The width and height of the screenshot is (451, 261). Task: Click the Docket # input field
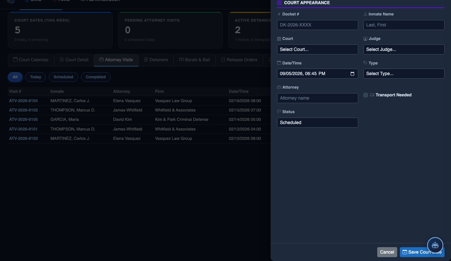(x=318, y=25)
